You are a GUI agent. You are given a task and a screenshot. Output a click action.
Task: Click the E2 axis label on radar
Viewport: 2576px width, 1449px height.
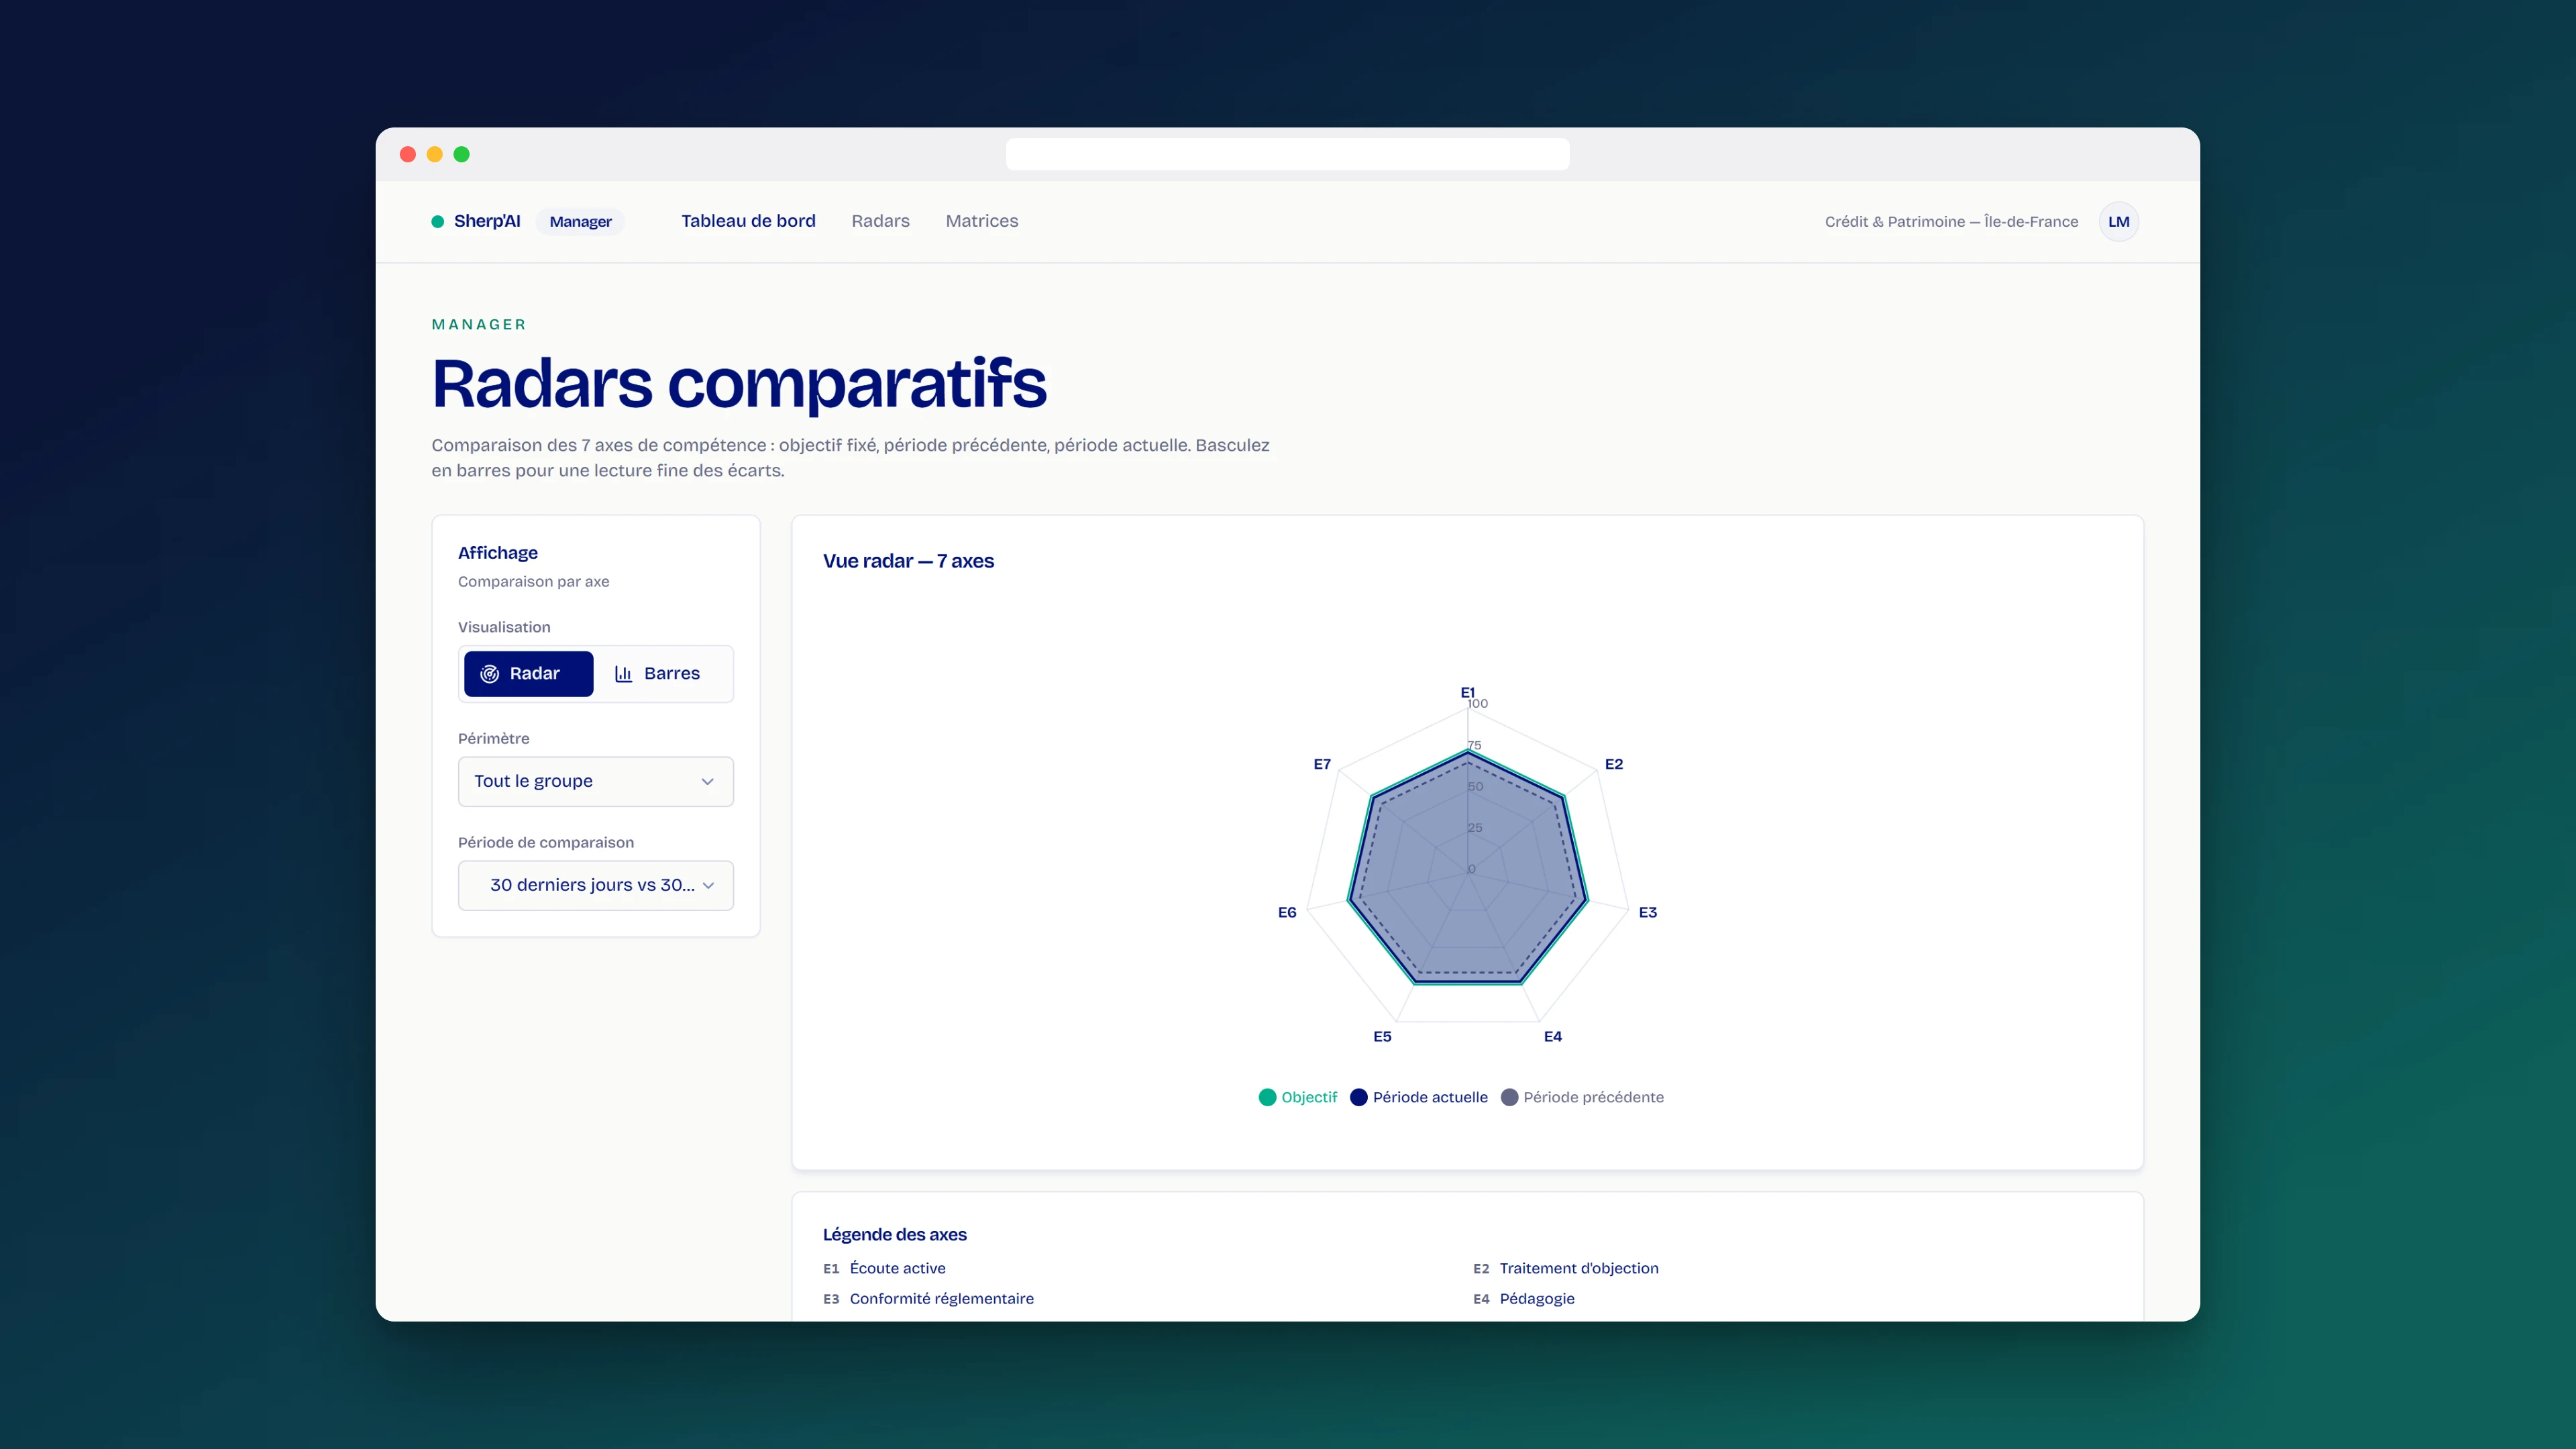click(x=1613, y=764)
